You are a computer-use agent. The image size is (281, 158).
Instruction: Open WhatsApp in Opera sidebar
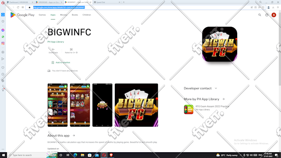[x=3, y=37]
